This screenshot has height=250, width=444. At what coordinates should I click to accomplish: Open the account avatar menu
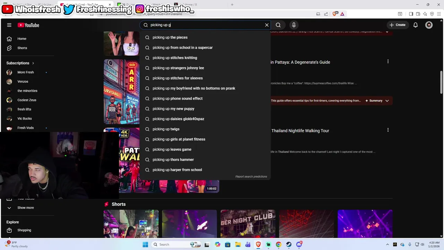(x=429, y=25)
